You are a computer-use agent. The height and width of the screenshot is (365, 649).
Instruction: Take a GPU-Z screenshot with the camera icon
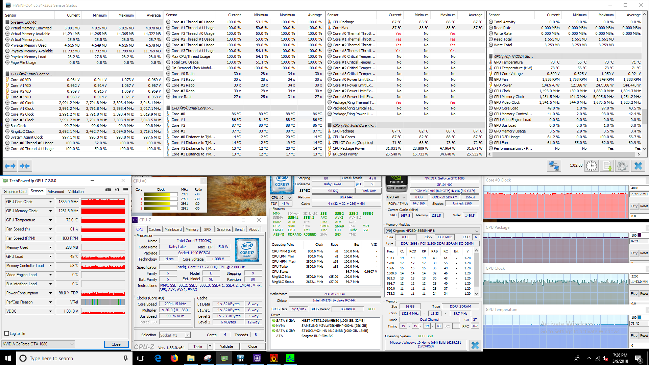108,190
